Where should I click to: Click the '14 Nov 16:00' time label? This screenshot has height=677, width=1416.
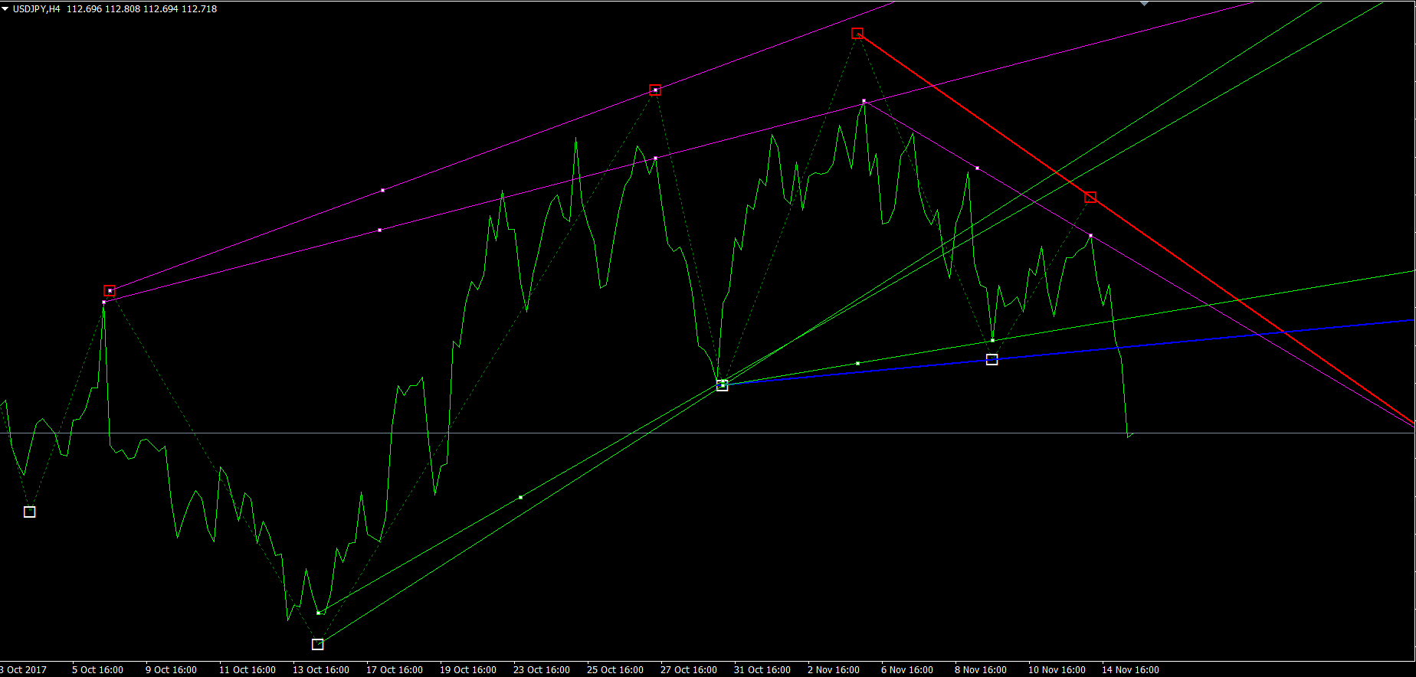[x=1130, y=669]
